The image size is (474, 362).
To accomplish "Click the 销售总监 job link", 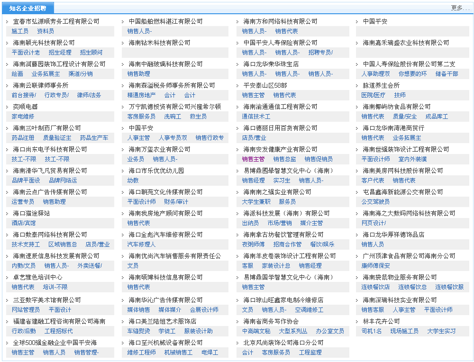I will point(284,159).
